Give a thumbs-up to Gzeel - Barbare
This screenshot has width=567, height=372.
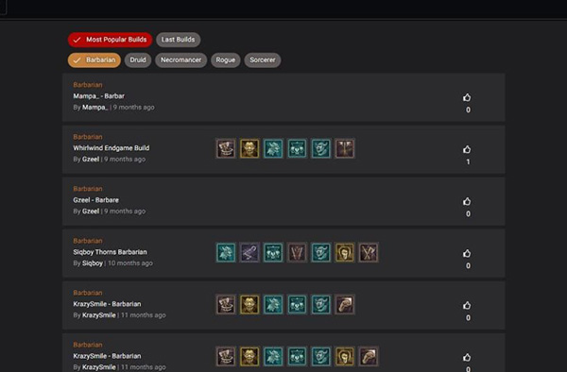(467, 201)
